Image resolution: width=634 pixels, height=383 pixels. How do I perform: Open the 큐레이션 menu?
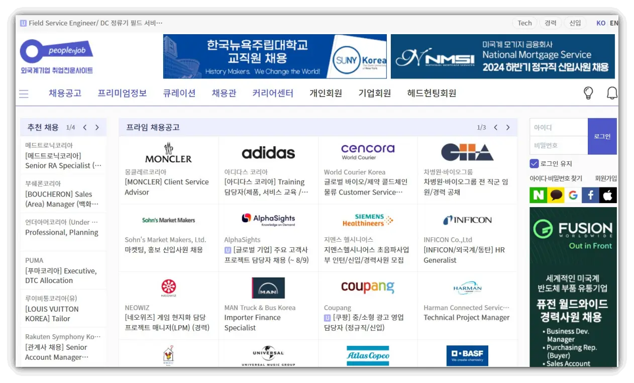tap(179, 93)
